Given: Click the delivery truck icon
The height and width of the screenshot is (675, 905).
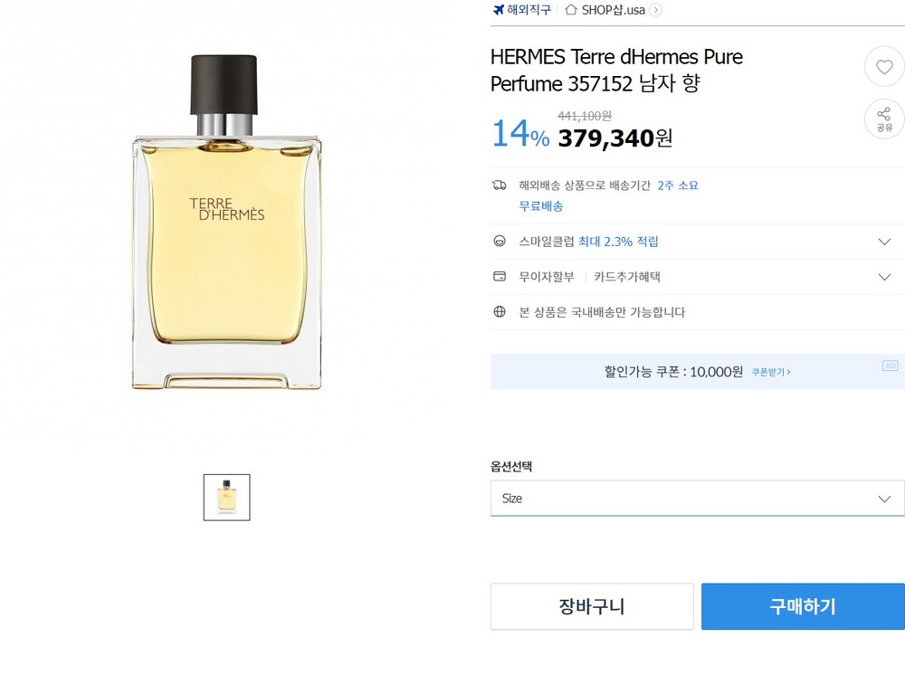Looking at the screenshot, I should pos(500,185).
